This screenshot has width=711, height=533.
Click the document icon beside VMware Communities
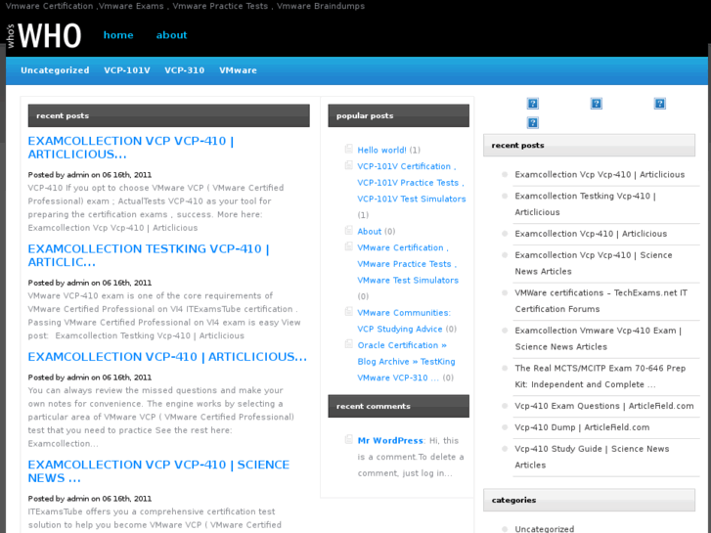(349, 311)
